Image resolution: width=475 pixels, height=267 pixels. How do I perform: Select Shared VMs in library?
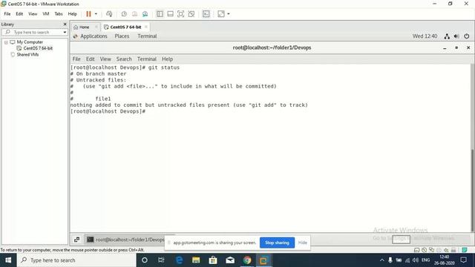27,54
